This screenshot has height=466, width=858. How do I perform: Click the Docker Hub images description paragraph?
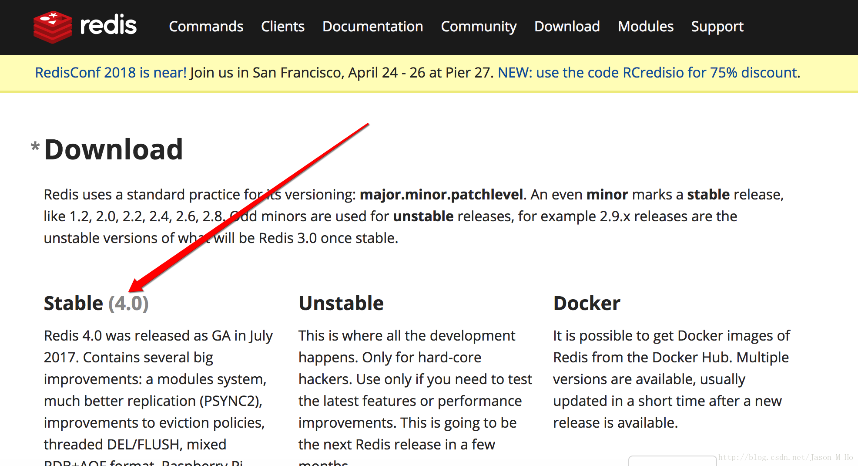coord(671,379)
